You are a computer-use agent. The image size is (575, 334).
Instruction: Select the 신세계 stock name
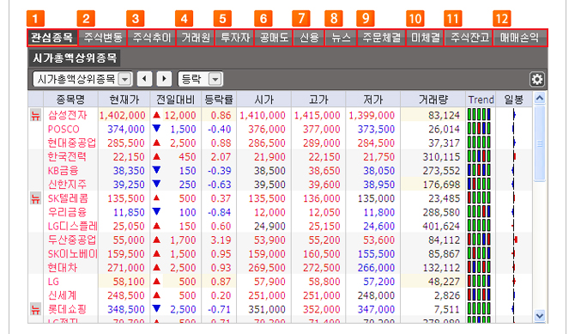[63, 295]
